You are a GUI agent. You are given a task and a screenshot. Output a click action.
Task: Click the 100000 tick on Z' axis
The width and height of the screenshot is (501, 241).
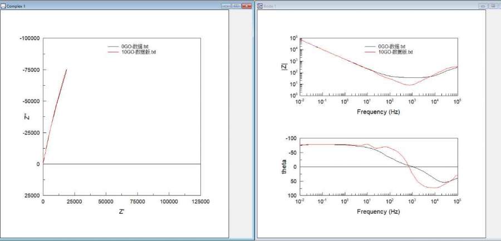point(169,201)
